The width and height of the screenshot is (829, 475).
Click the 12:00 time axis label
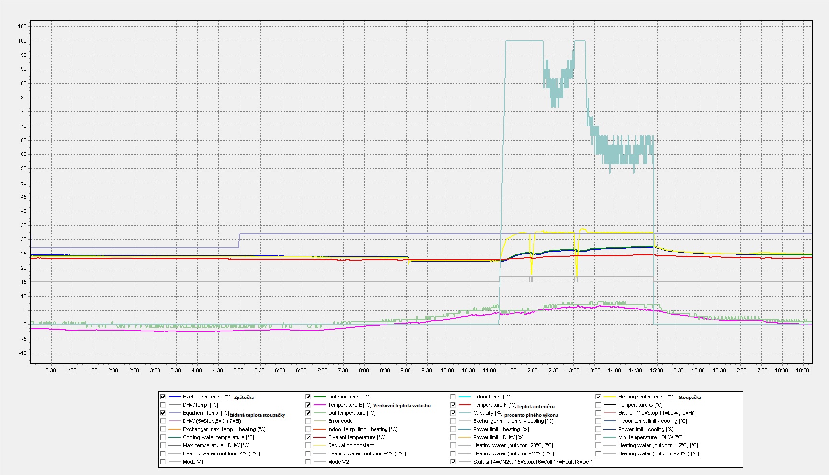click(x=531, y=370)
